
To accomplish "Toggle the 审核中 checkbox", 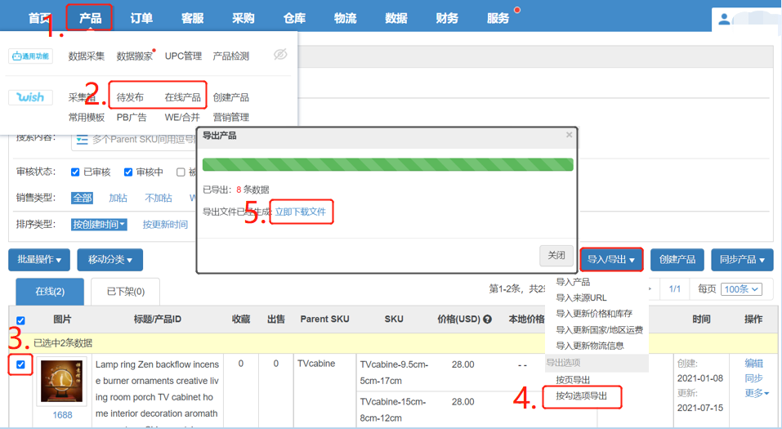I will (128, 172).
